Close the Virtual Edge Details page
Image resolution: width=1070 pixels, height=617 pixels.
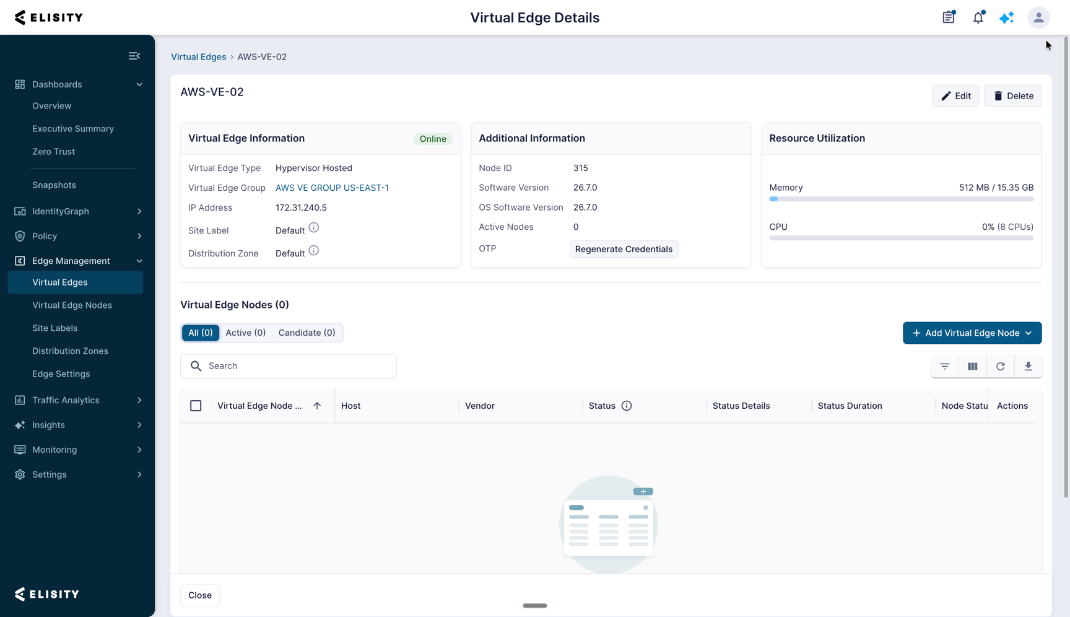[x=200, y=595]
